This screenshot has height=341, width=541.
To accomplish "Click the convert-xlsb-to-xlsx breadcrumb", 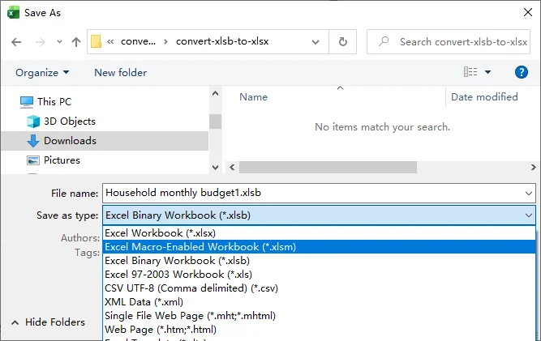I will pyautogui.click(x=222, y=41).
